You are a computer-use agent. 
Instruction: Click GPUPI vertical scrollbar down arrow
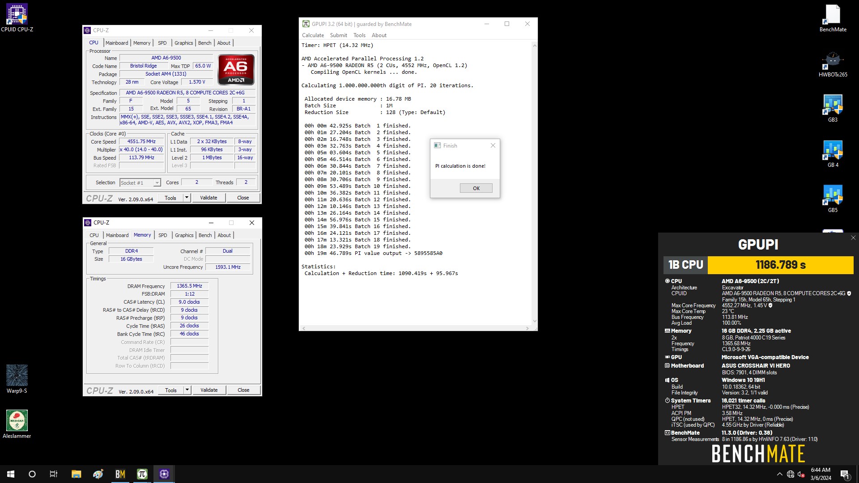534,321
